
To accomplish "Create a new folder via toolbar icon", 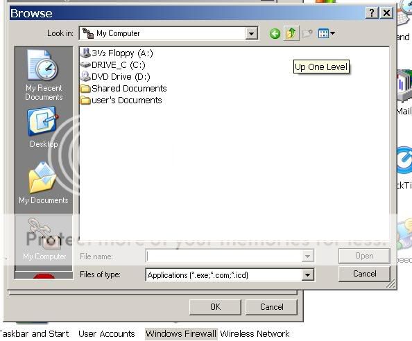I will pos(307,33).
